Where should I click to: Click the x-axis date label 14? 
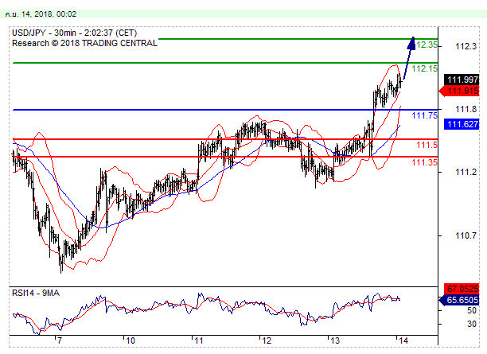point(403,340)
